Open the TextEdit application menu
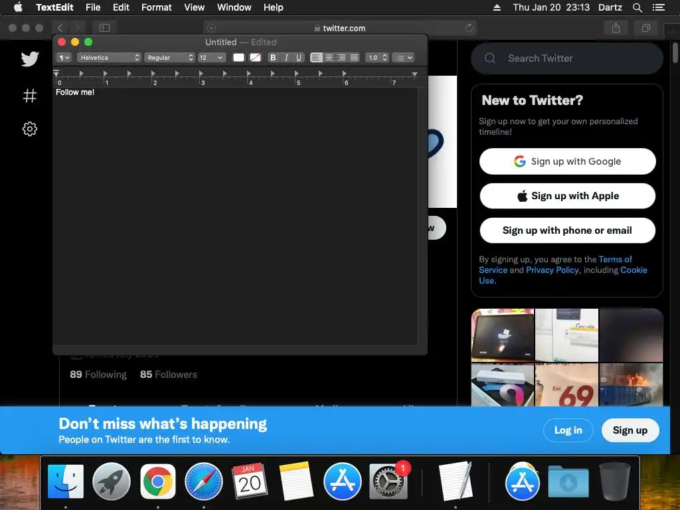This screenshot has width=680, height=510. [x=54, y=7]
